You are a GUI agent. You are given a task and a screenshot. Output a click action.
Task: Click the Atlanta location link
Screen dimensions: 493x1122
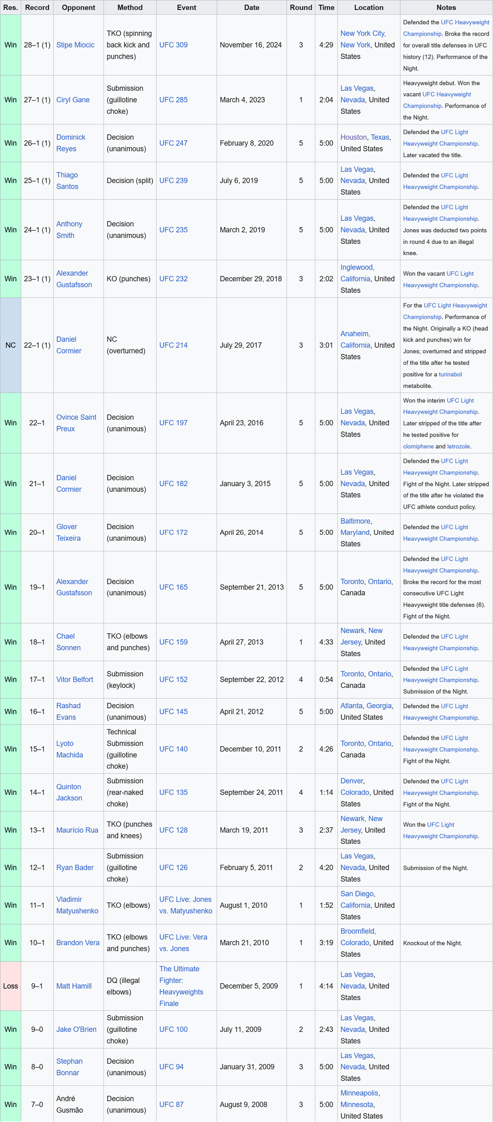[351, 706]
